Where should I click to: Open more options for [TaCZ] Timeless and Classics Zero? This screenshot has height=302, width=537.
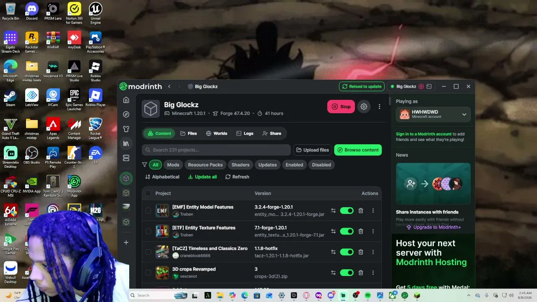point(373,252)
